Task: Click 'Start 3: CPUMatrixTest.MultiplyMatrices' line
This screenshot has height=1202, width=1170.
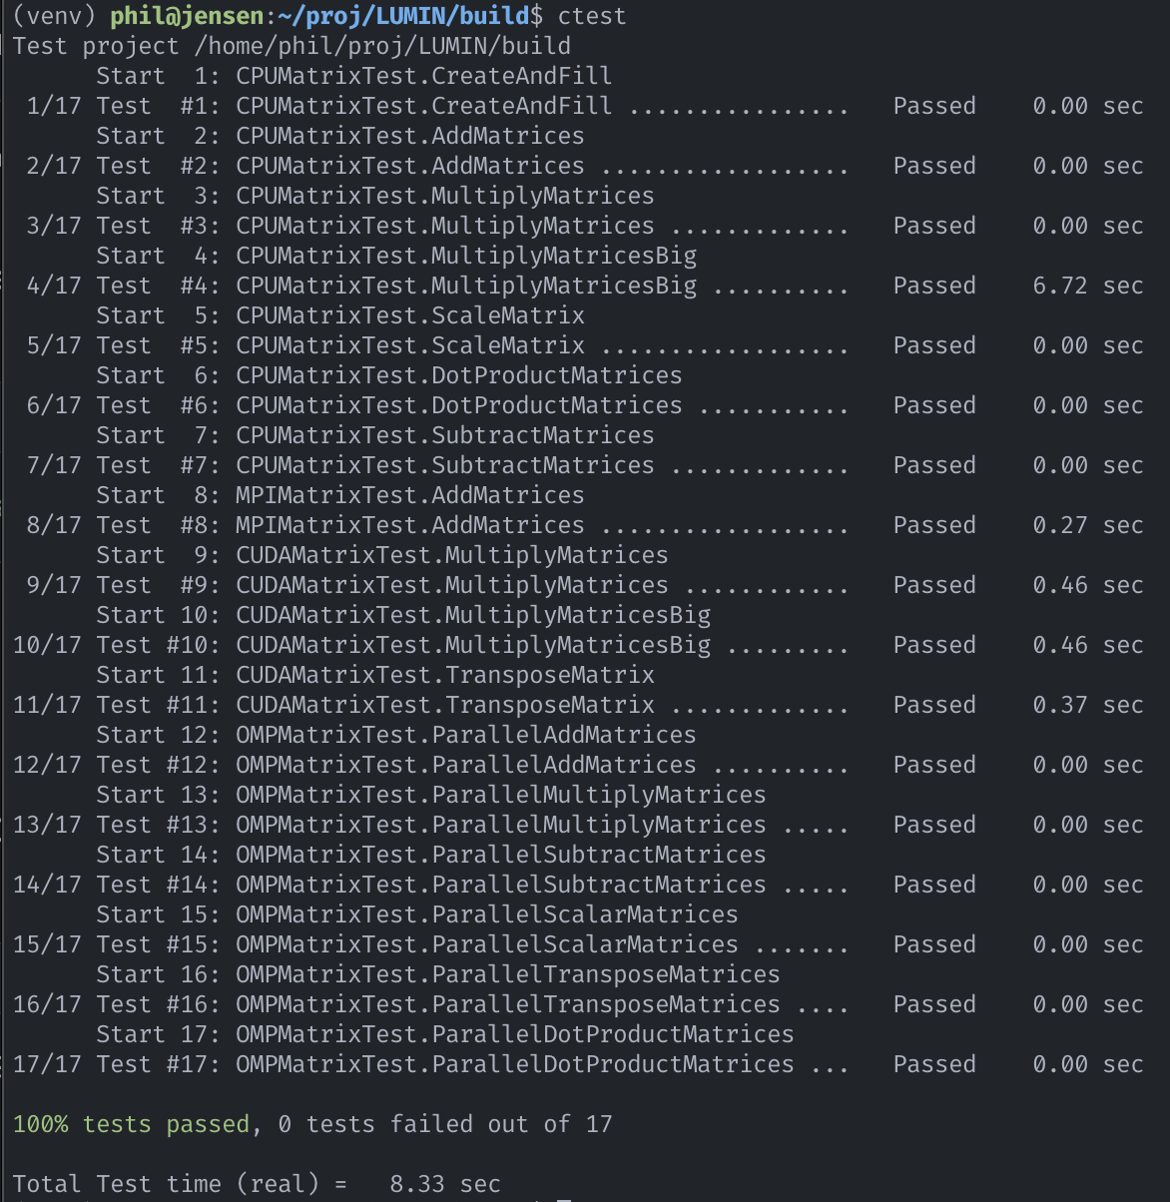Action: pos(375,196)
